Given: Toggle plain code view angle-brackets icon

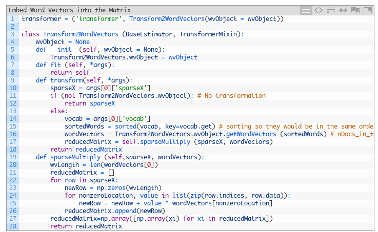Looking at the screenshot, I should click(318, 10).
